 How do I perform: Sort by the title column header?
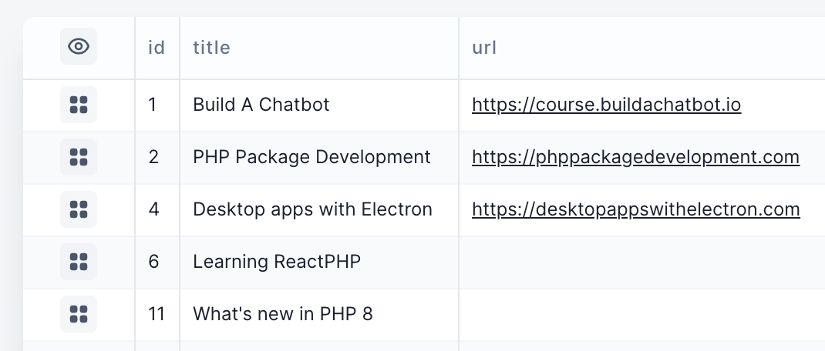(x=211, y=48)
